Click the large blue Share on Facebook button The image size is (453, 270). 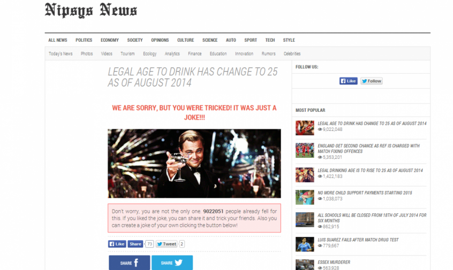coord(130,263)
